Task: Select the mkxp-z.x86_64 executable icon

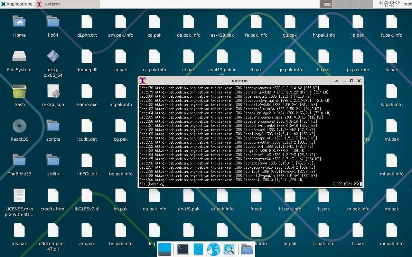Action: pyautogui.click(x=53, y=57)
